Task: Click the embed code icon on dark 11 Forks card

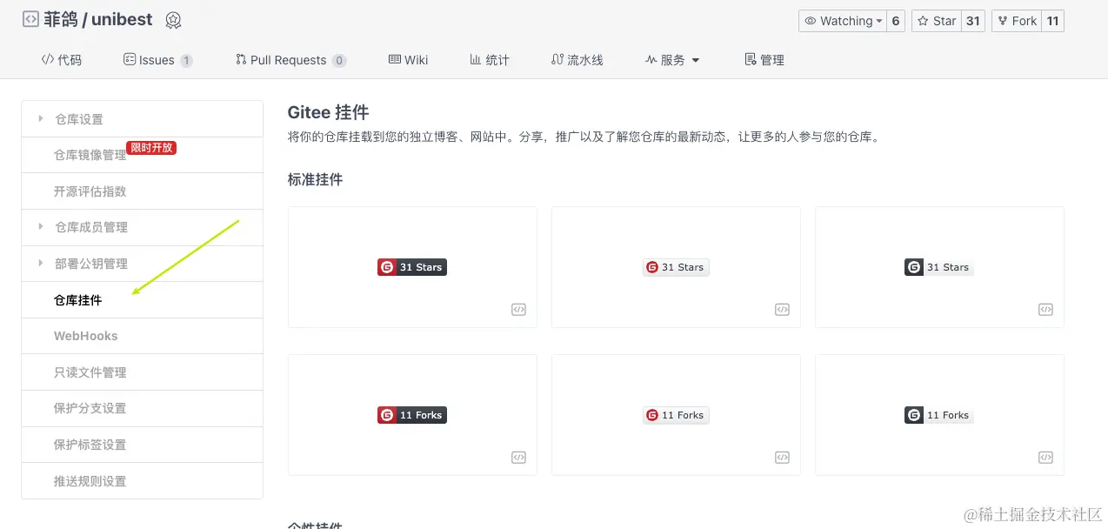Action: [1045, 458]
